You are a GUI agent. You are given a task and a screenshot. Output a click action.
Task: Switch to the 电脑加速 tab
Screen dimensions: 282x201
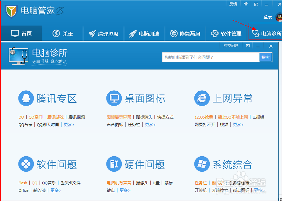[x=144, y=33]
